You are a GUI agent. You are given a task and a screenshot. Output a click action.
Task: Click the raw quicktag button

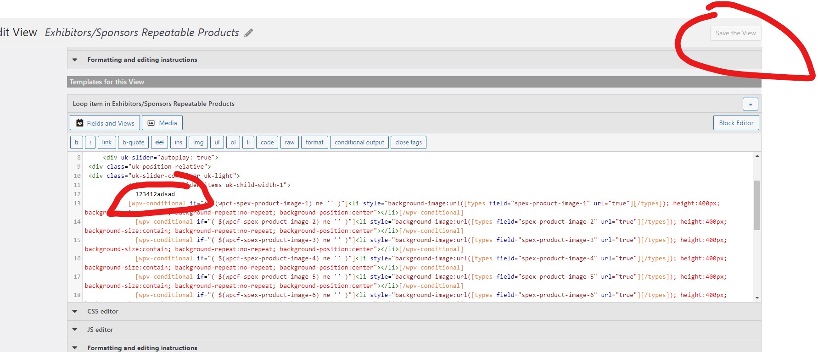point(290,142)
